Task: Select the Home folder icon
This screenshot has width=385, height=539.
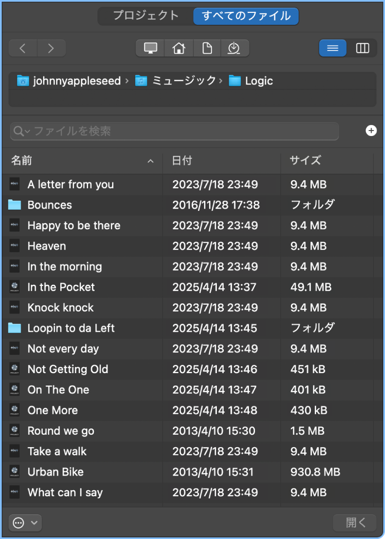Action: pyautogui.click(x=179, y=48)
